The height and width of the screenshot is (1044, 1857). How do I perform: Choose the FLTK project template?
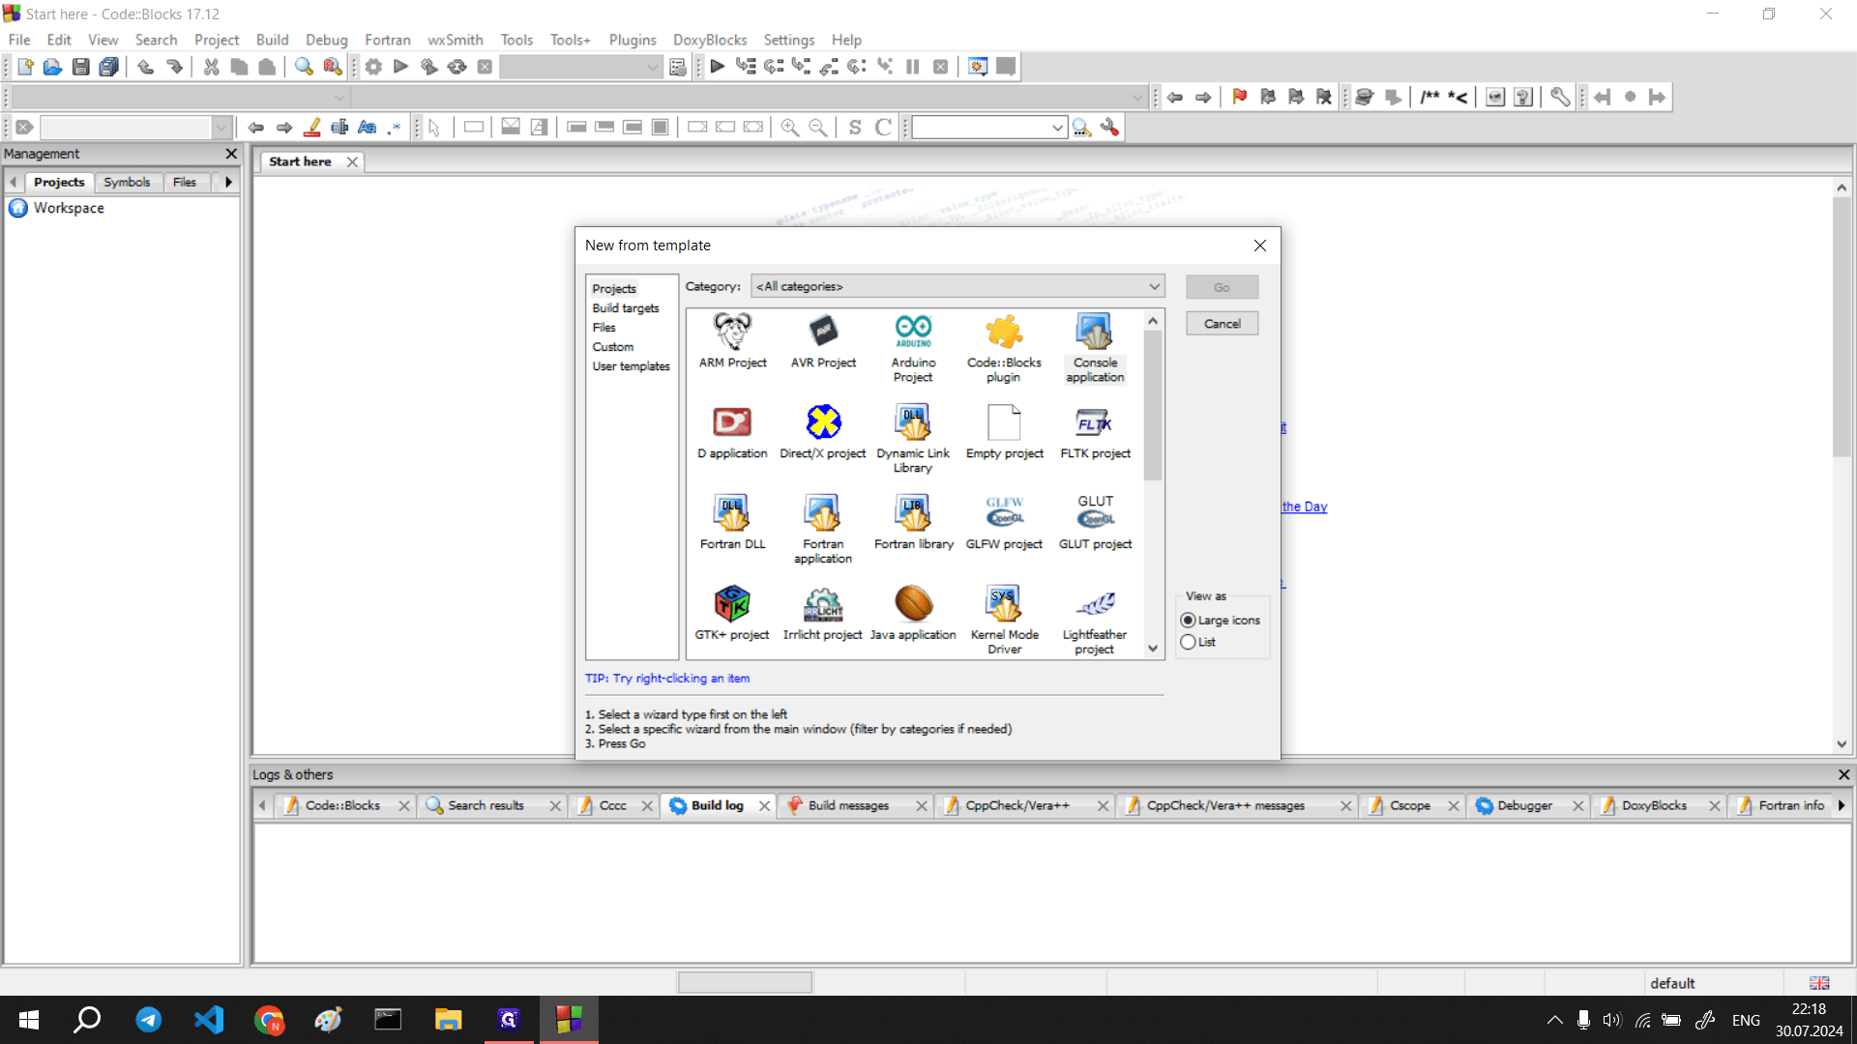[x=1095, y=432]
